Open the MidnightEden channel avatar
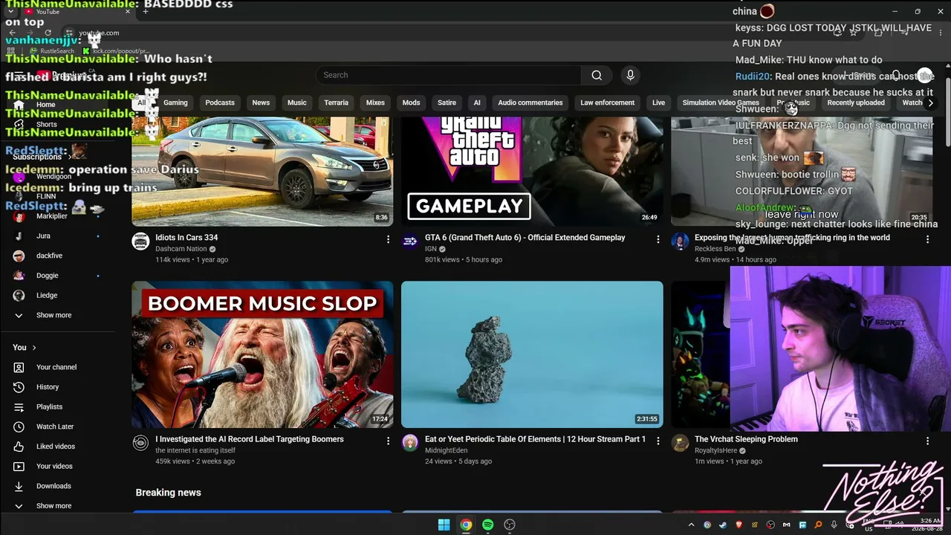 click(x=410, y=443)
